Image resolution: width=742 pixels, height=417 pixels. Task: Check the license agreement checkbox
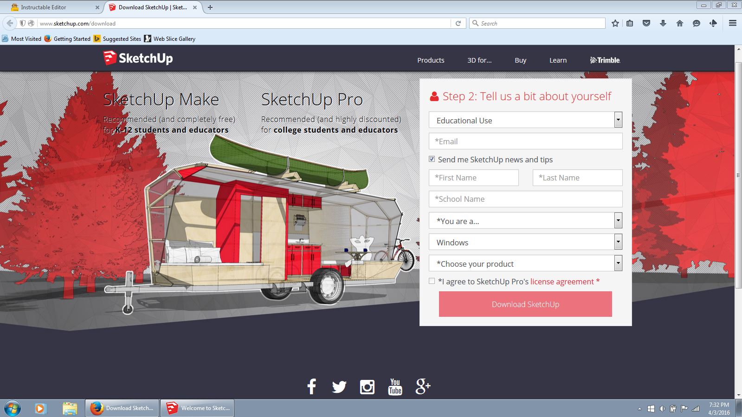click(x=432, y=281)
